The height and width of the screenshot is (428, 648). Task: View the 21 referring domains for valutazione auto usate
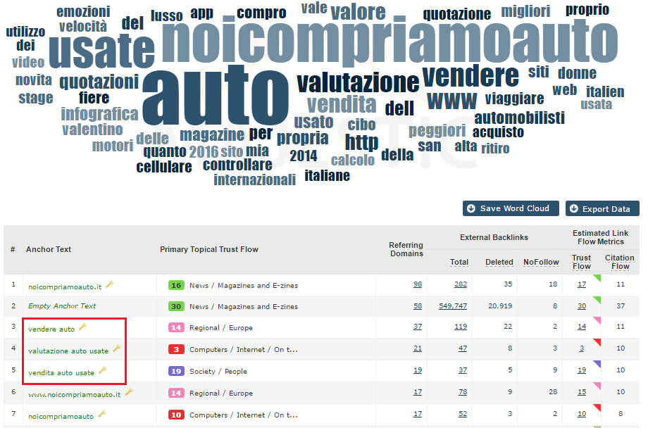pos(418,348)
